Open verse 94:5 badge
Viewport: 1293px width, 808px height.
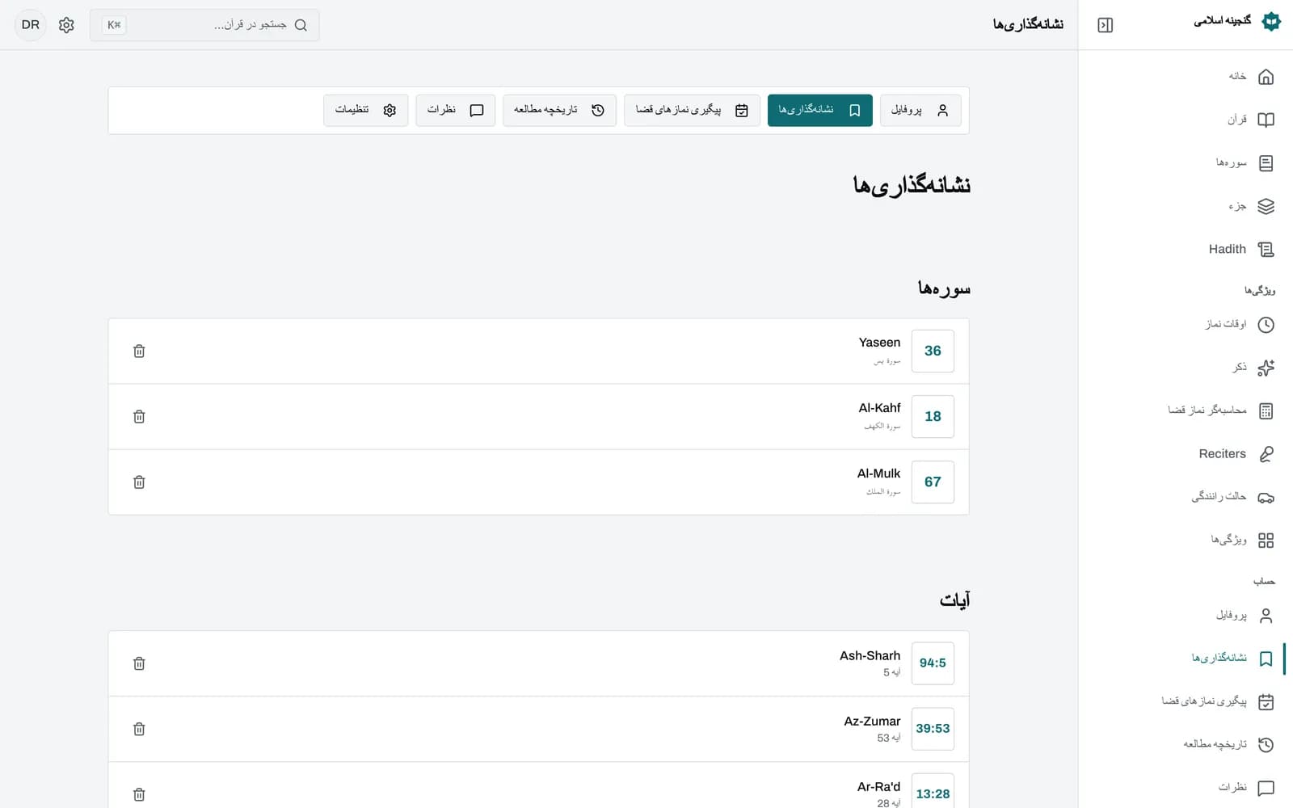(x=933, y=663)
